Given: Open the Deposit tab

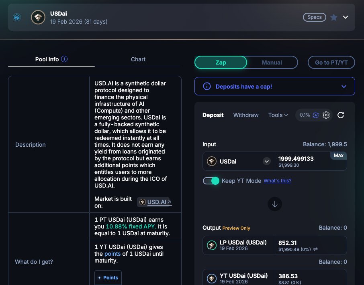Looking at the screenshot, I should click(x=213, y=115).
